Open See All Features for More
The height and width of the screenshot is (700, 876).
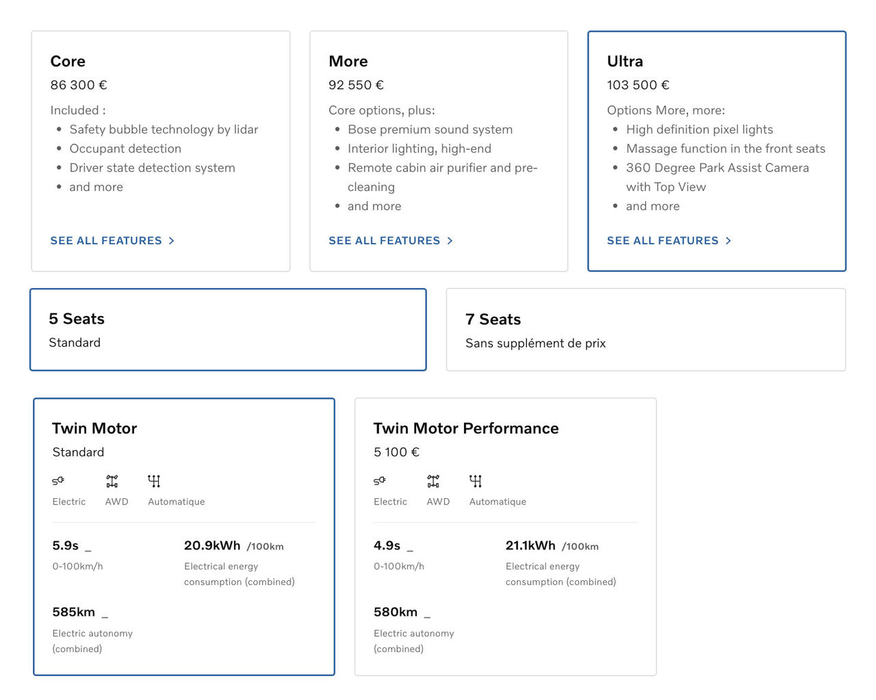384,241
